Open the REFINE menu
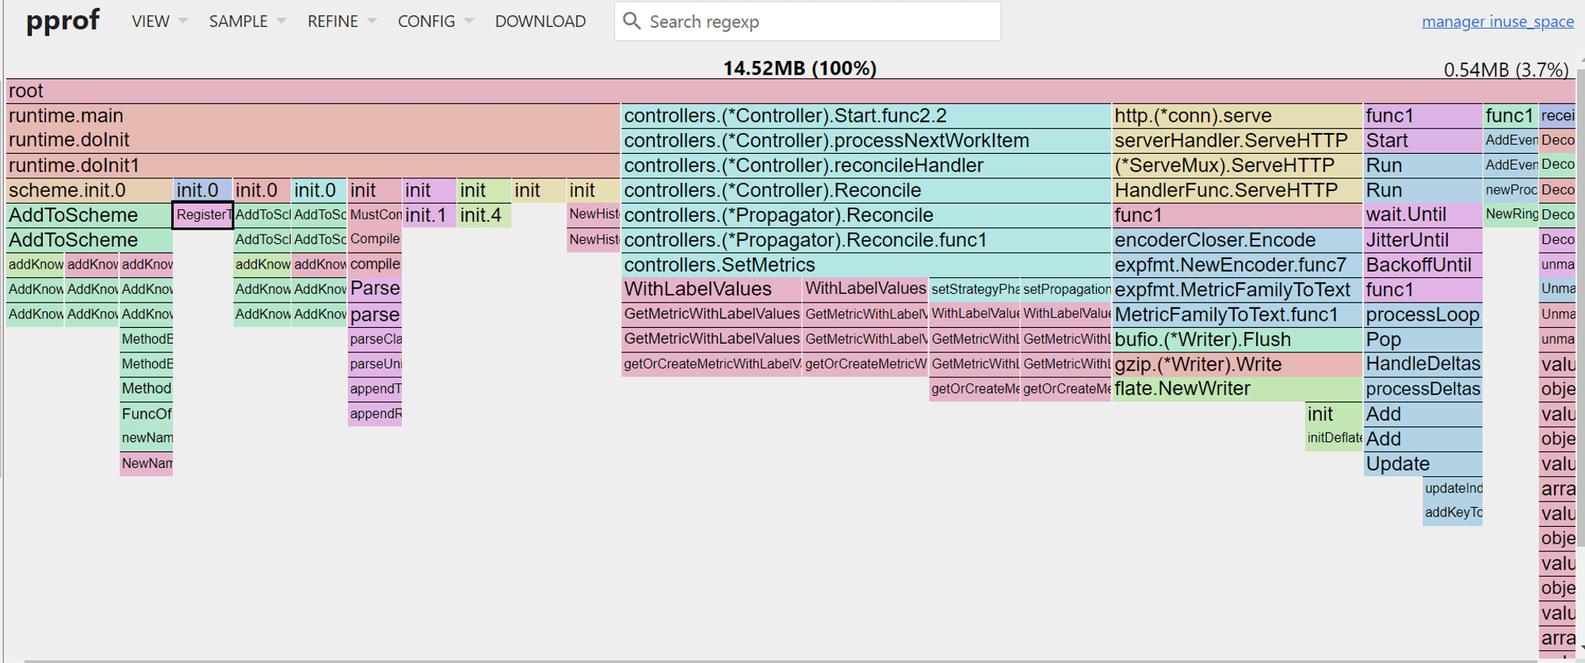Viewport: 1585px width, 663px height. pos(341,21)
